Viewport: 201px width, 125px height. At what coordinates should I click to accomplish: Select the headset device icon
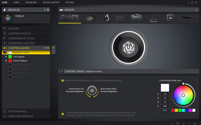pos(106,18)
